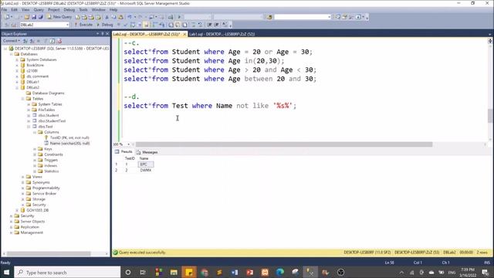Viewport: 494px width, 278px height.
Task: Click the Windows Start button
Action: coord(6,273)
